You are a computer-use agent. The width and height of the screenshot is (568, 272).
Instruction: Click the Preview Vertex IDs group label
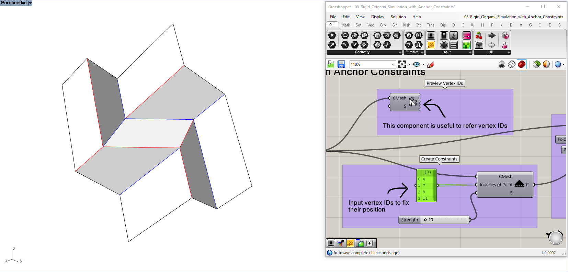pyautogui.click(x=445, y=83)
